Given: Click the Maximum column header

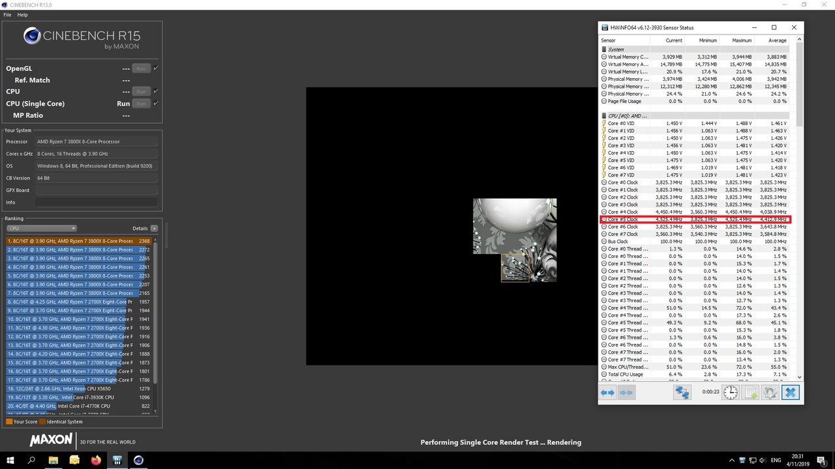Looking at the screenshot, I should 736,40.
